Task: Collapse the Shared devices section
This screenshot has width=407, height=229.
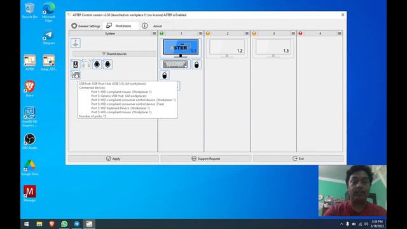Action: tap(114, 53)
